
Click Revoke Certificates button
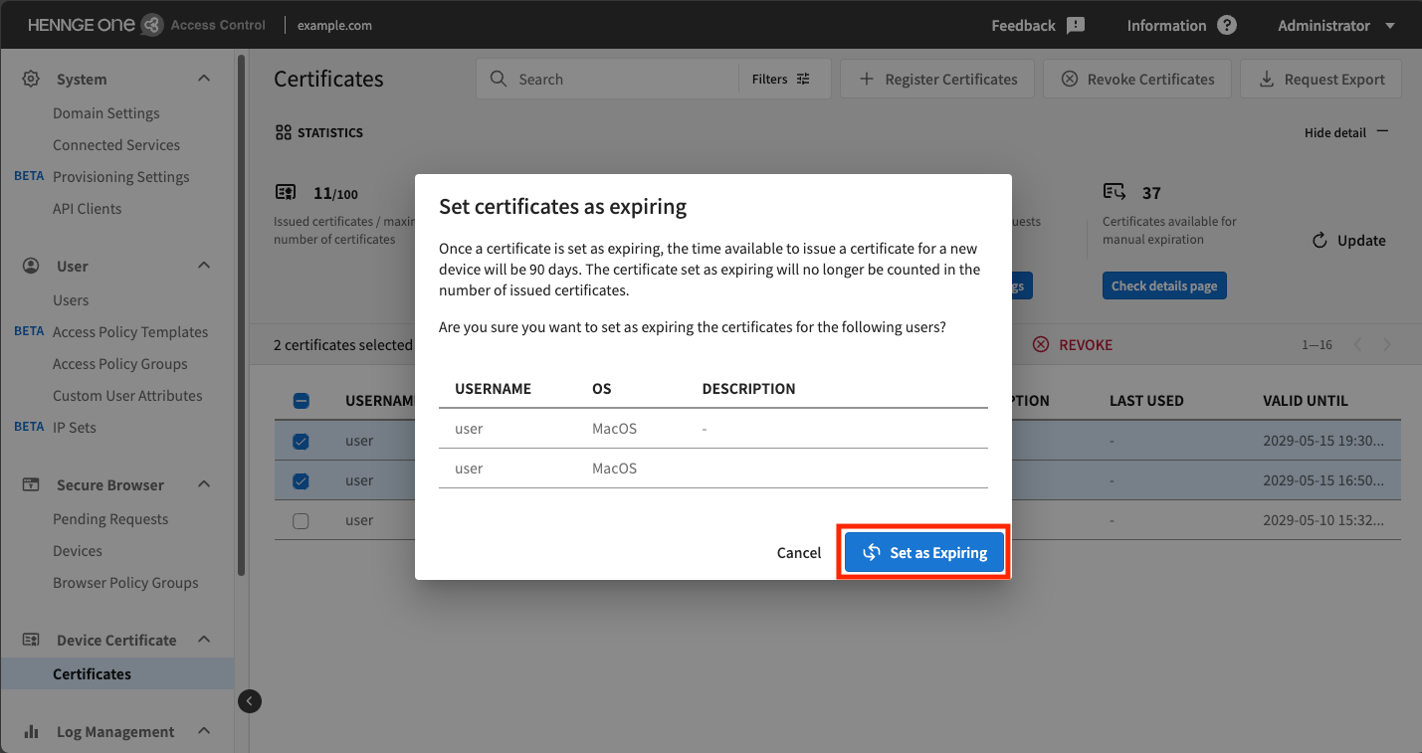[x=1137, y=79]
